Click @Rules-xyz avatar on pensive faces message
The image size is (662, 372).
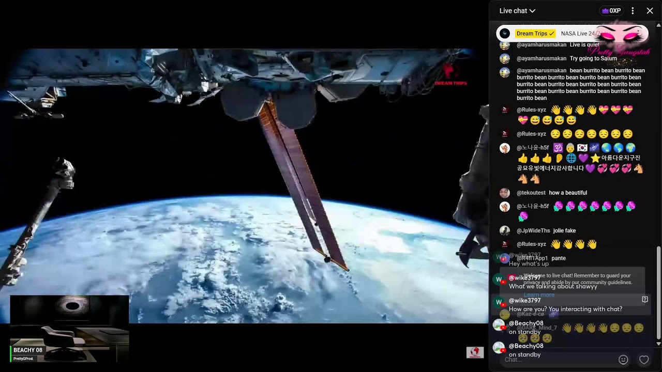(505, 134)
